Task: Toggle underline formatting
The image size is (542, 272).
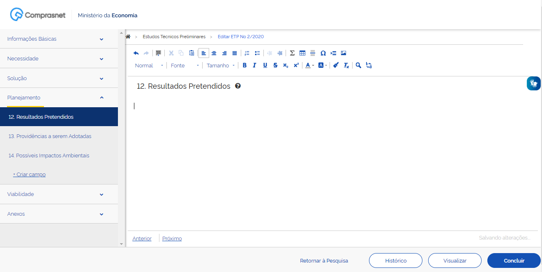Action: 265,65
